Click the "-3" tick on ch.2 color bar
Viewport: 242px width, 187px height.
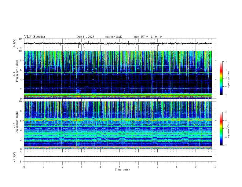tap(226, 112)
